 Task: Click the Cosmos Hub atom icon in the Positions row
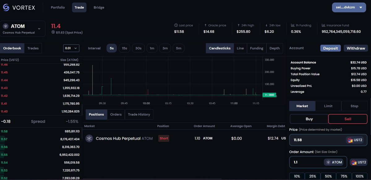coord(89,138)
